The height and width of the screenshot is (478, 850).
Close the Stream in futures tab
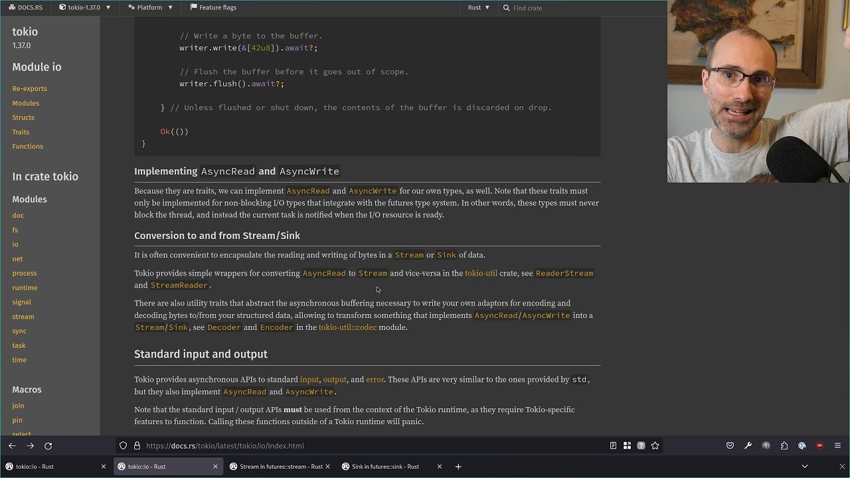(327, 466)
